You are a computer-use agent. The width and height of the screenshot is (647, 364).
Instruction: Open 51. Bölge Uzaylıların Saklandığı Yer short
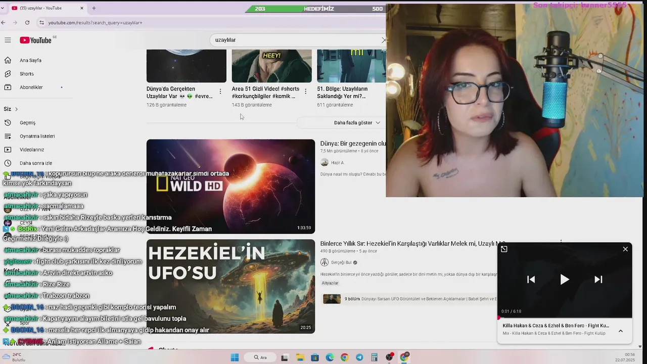click(x=351, y=66)
